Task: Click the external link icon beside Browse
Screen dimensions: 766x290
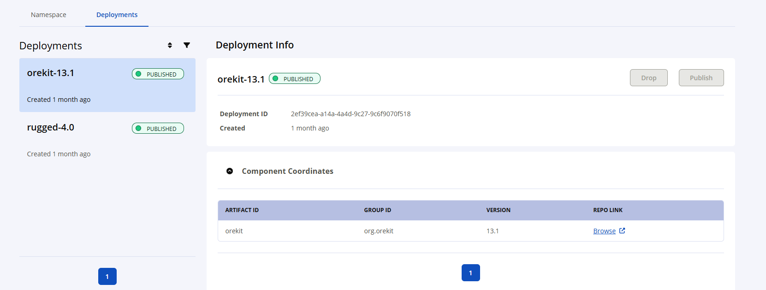Action: [622, 231]
